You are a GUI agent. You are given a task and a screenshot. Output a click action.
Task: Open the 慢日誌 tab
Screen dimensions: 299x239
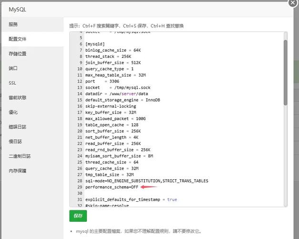pyautogui.click(x=32, y=141)
